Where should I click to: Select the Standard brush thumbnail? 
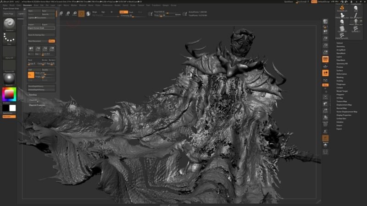point(9,24)
